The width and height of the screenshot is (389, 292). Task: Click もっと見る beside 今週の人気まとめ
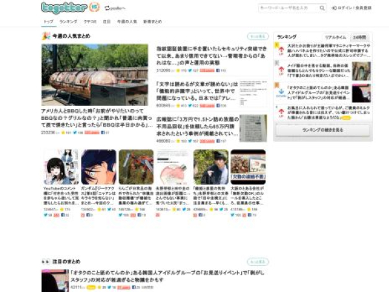(258, 36)
